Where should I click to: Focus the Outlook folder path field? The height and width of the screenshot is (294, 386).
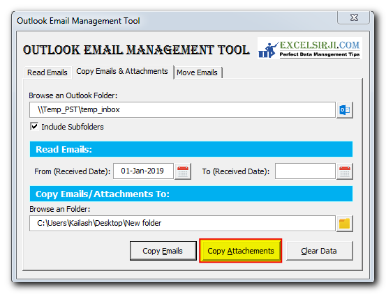(182, 110)
